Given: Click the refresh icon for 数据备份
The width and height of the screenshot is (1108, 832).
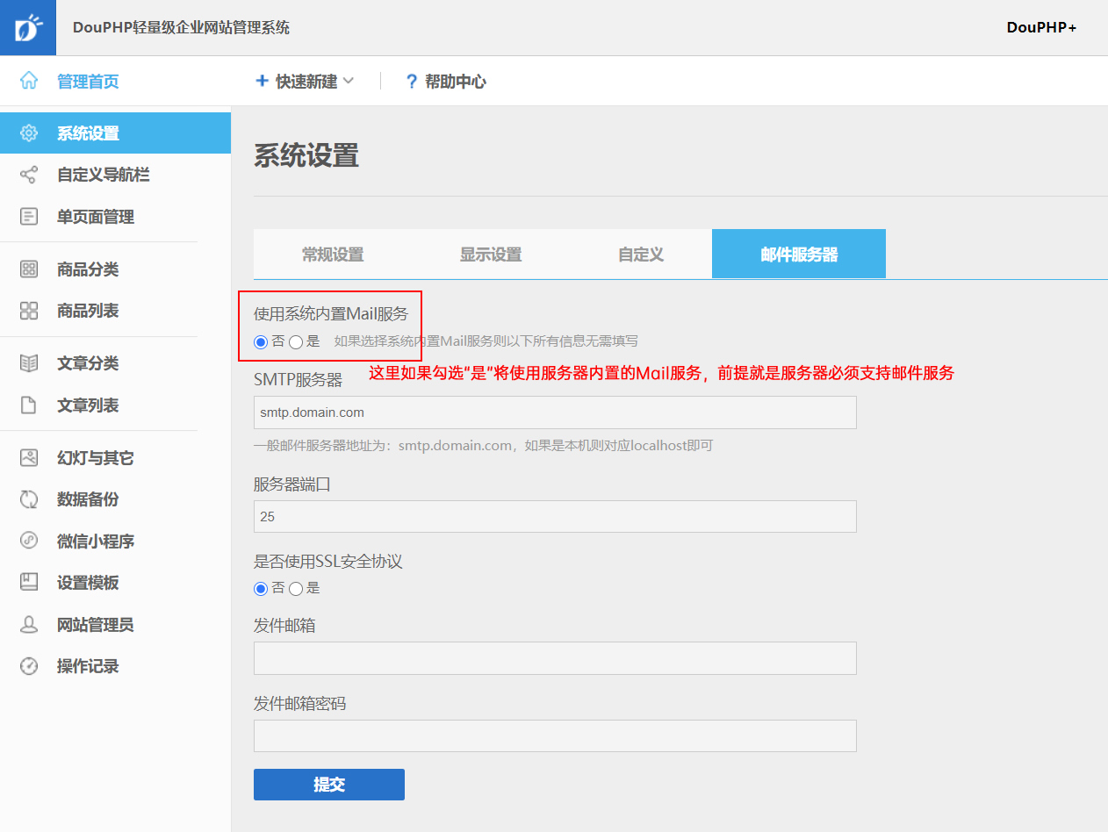Looking at the screenshot, I should coord(29,499).
